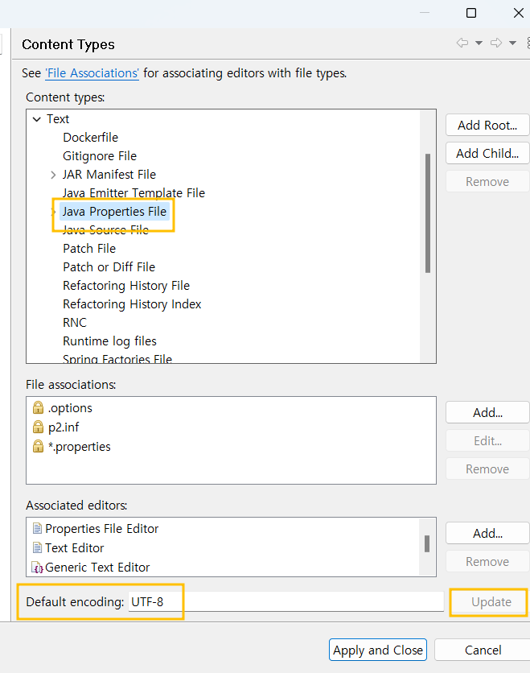Select Properties File Editor entry
The height and width of the screenshot is (673, 530).
click(101, 528)
